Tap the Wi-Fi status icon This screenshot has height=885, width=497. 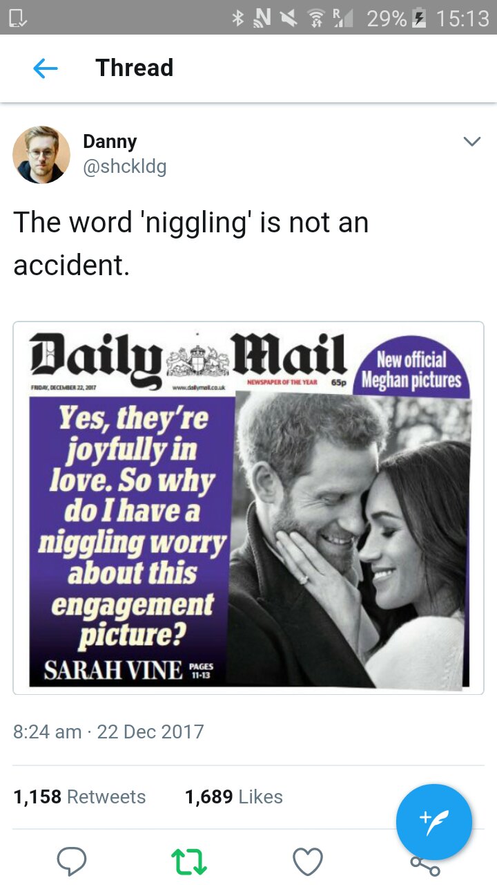(x=316, y=18)
